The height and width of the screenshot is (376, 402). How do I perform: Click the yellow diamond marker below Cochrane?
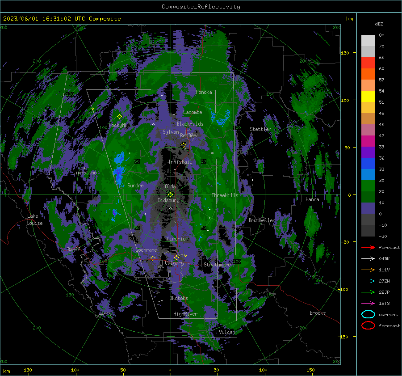click(153, 258)
